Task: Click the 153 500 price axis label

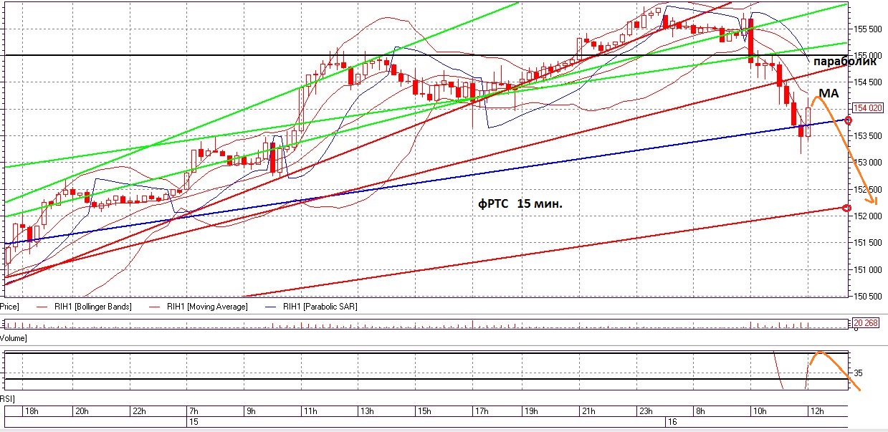Action: (866, 136)
